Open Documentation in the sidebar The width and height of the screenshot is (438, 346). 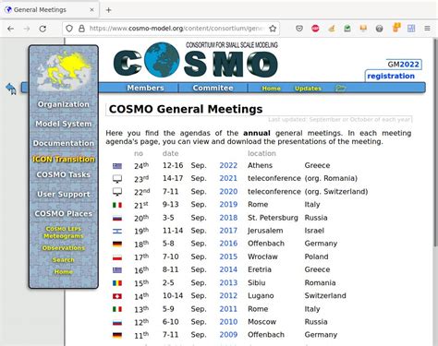pyautogui.click(x=64, y=143)
